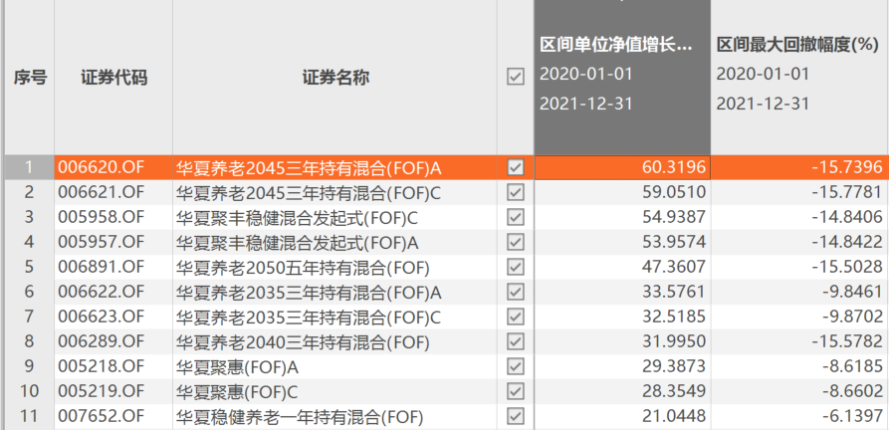Select growth value 54.9387

674,217
